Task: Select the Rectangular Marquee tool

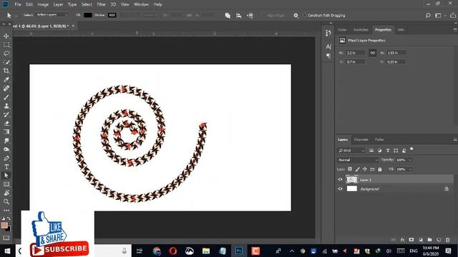Action: pos(6,45)
